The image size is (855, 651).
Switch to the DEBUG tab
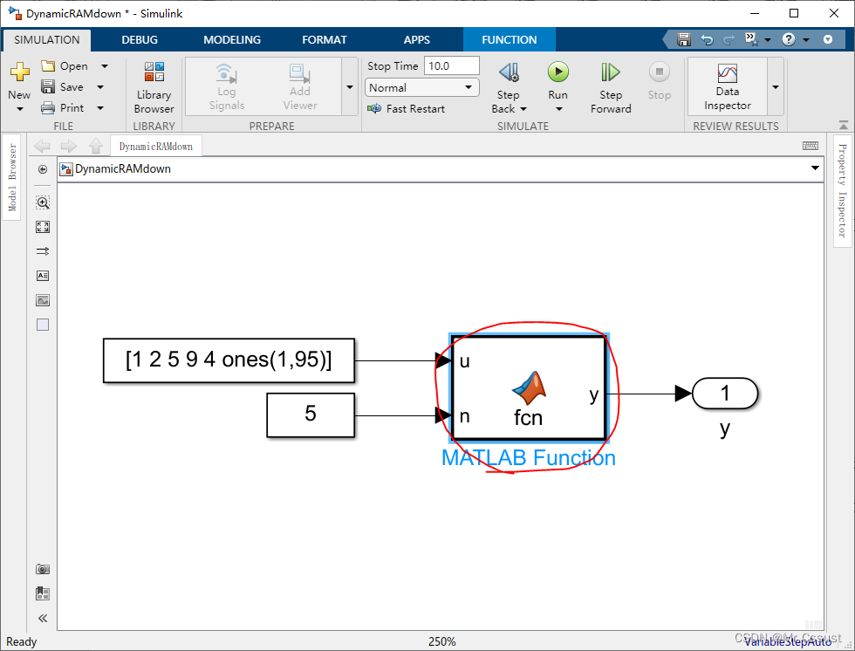[140, 40]
